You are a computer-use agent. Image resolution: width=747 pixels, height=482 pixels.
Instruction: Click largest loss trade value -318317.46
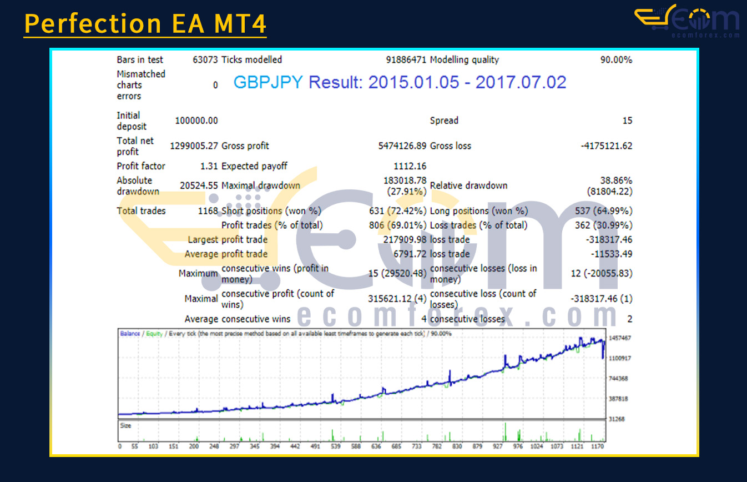click(609, 240)
